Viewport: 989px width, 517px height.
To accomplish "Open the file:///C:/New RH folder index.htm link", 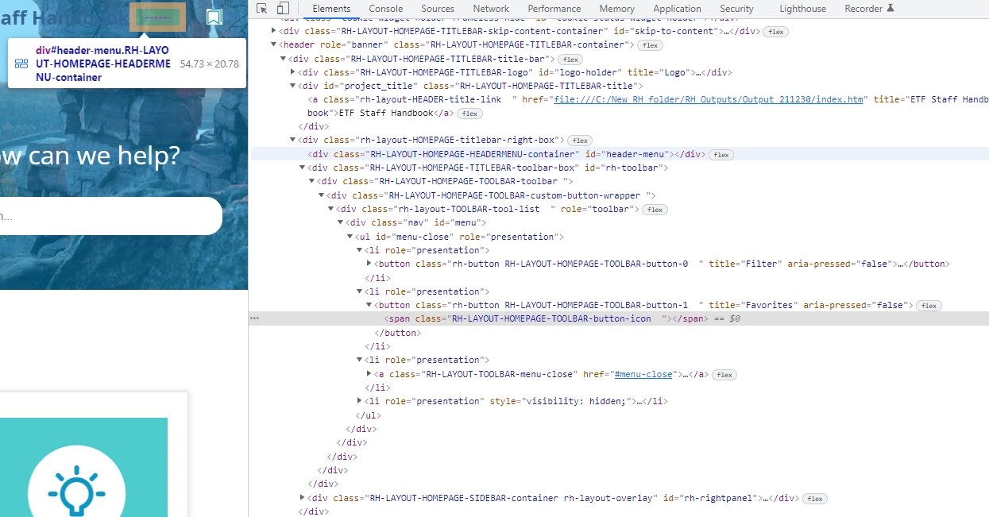I will coord(709,100).
